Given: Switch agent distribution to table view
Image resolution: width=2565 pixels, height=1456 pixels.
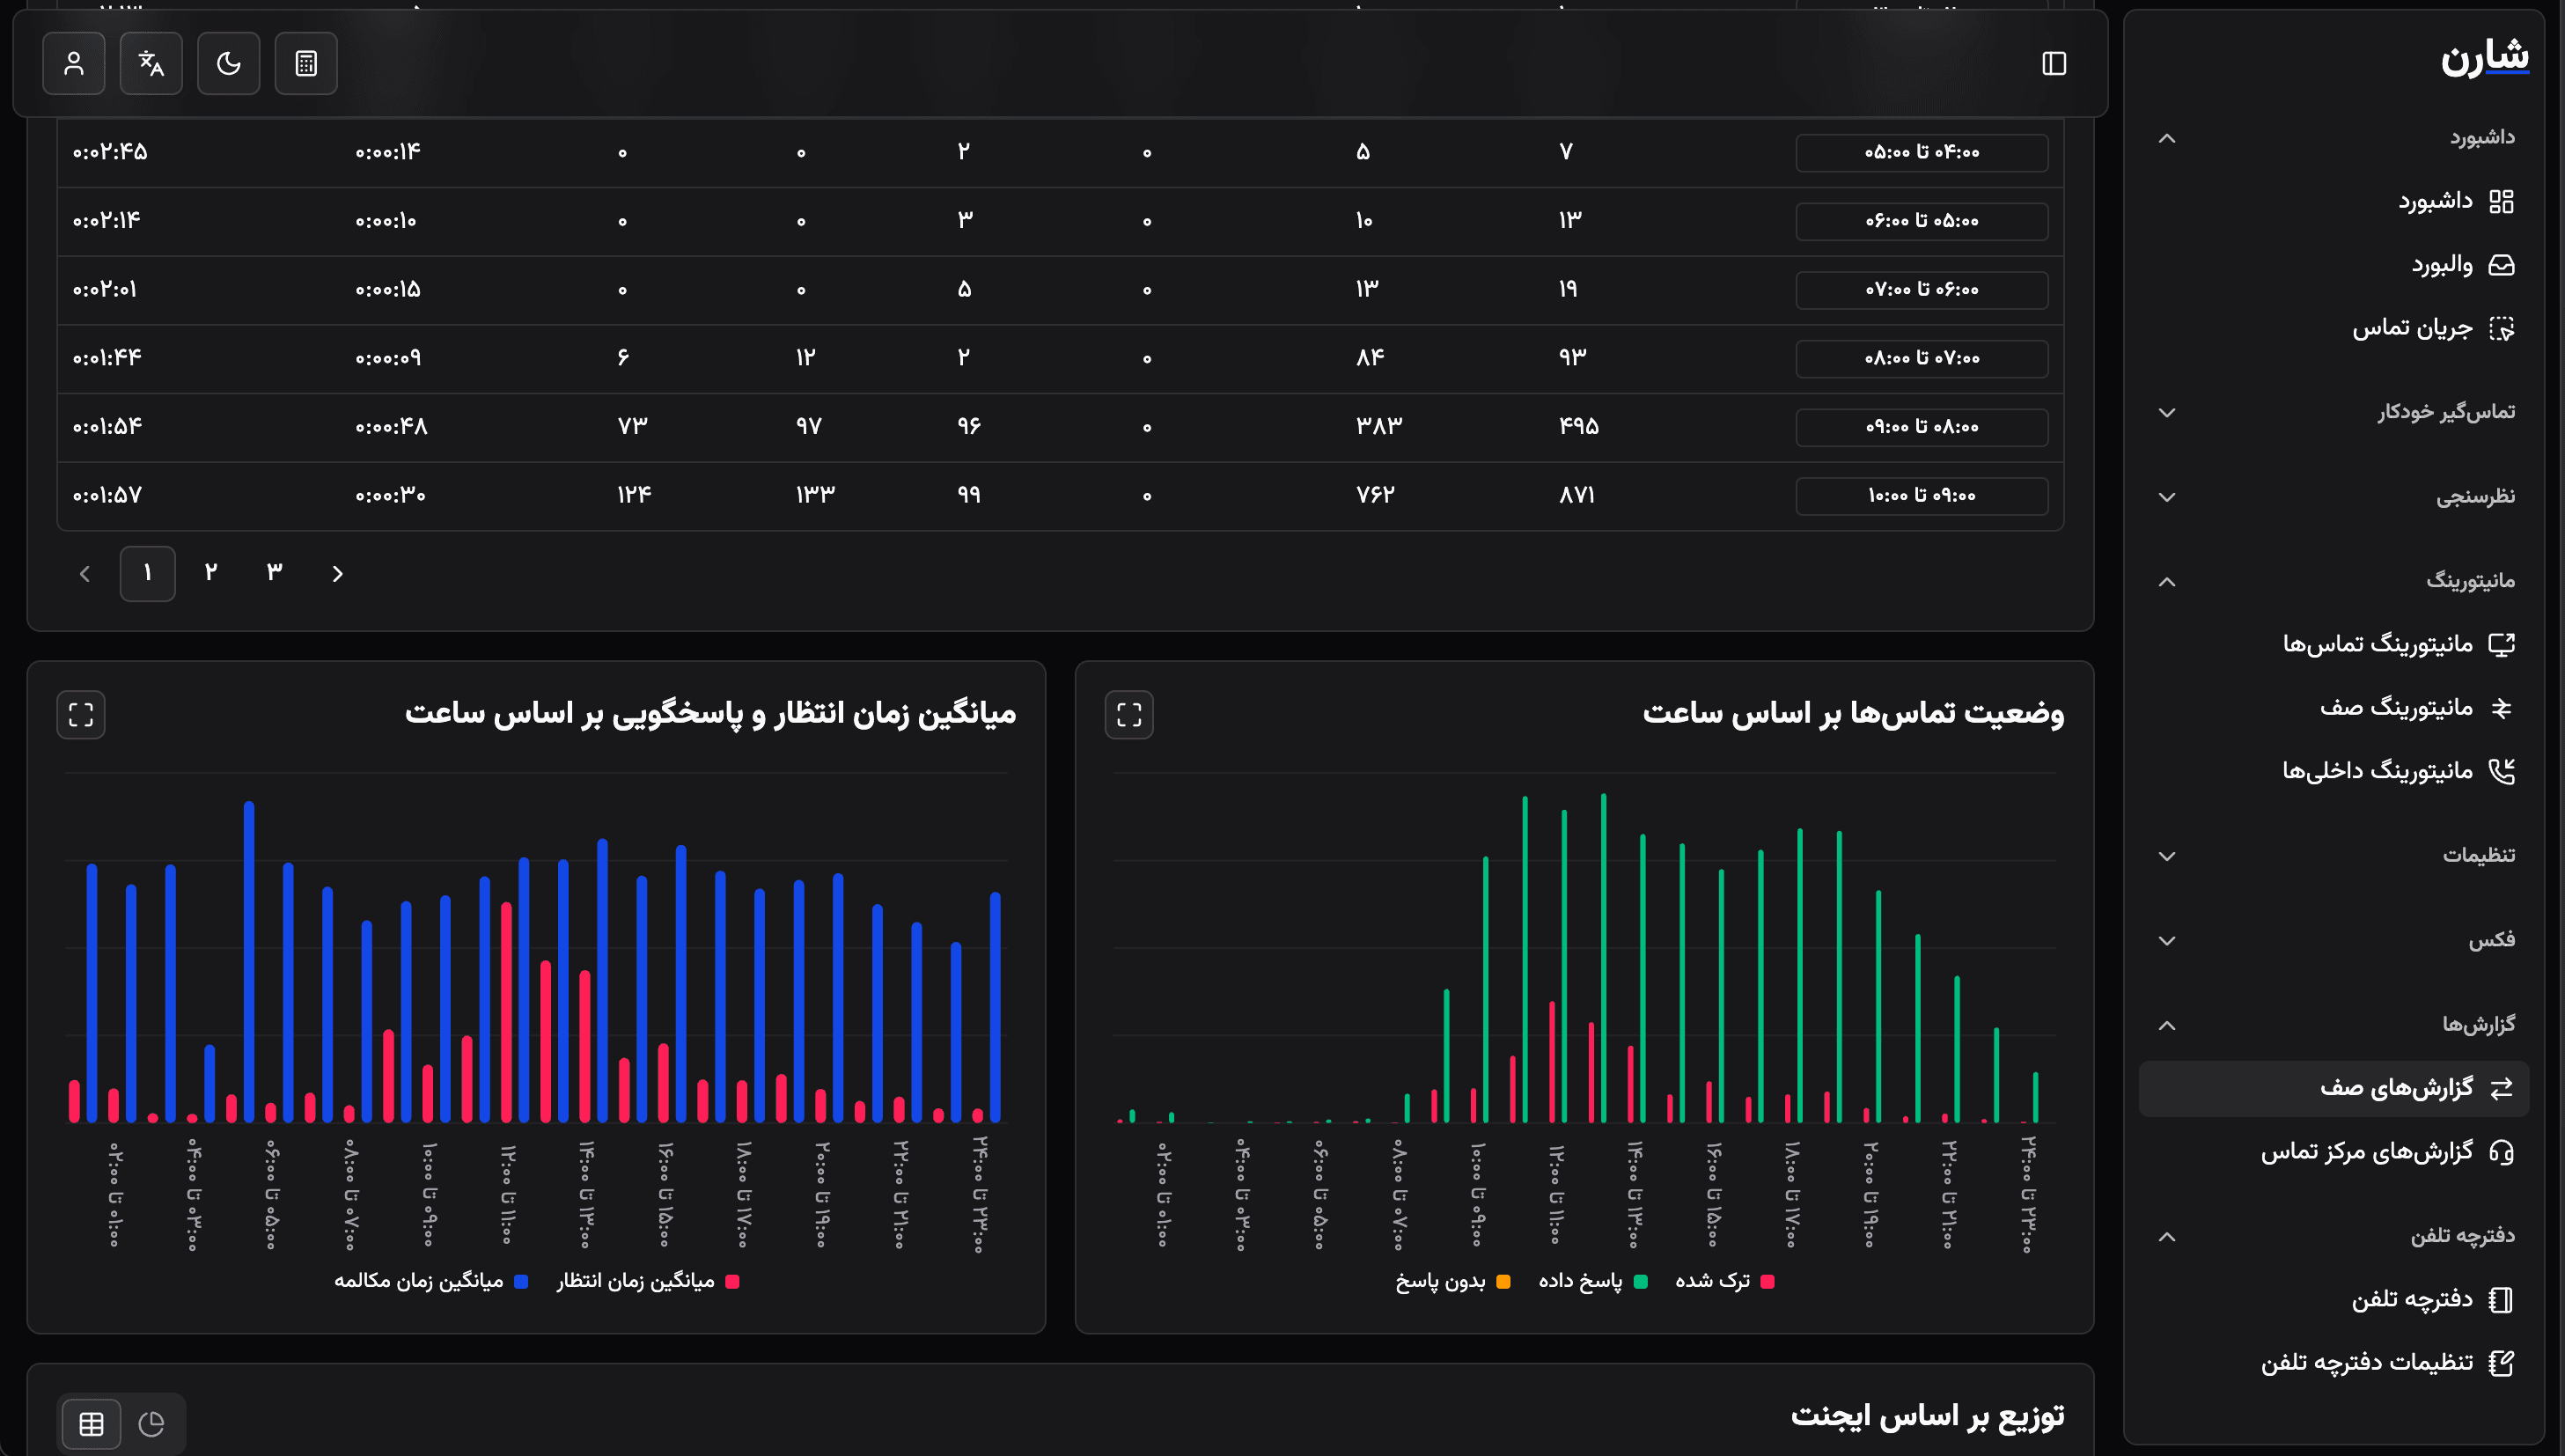Looking at the screenshot, I should (x=92, y=1423).
